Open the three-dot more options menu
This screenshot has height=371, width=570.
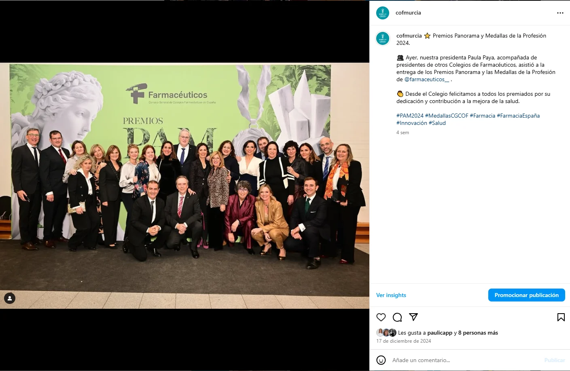(x=560, y=13)
